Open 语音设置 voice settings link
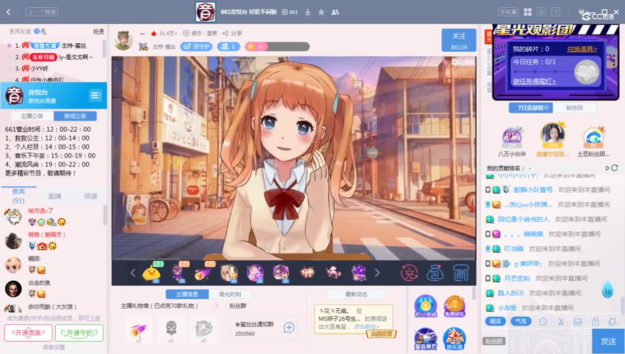The image size is (625, 354). [54, 347]
